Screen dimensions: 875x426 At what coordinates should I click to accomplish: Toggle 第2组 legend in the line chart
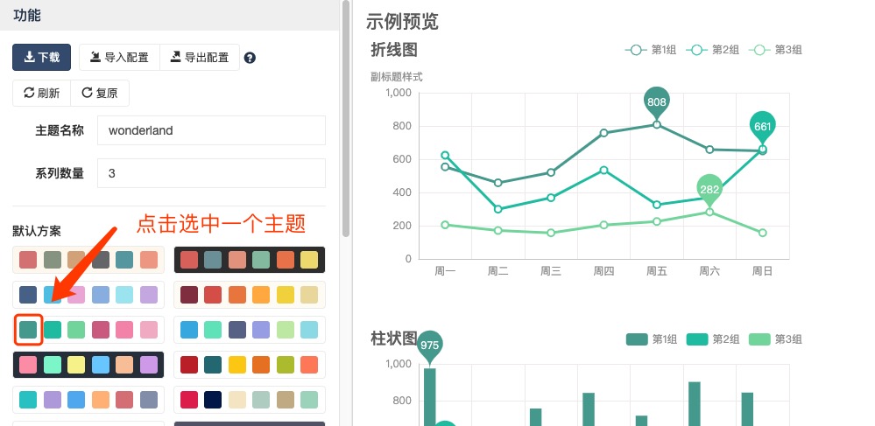[x=712, y=50]
